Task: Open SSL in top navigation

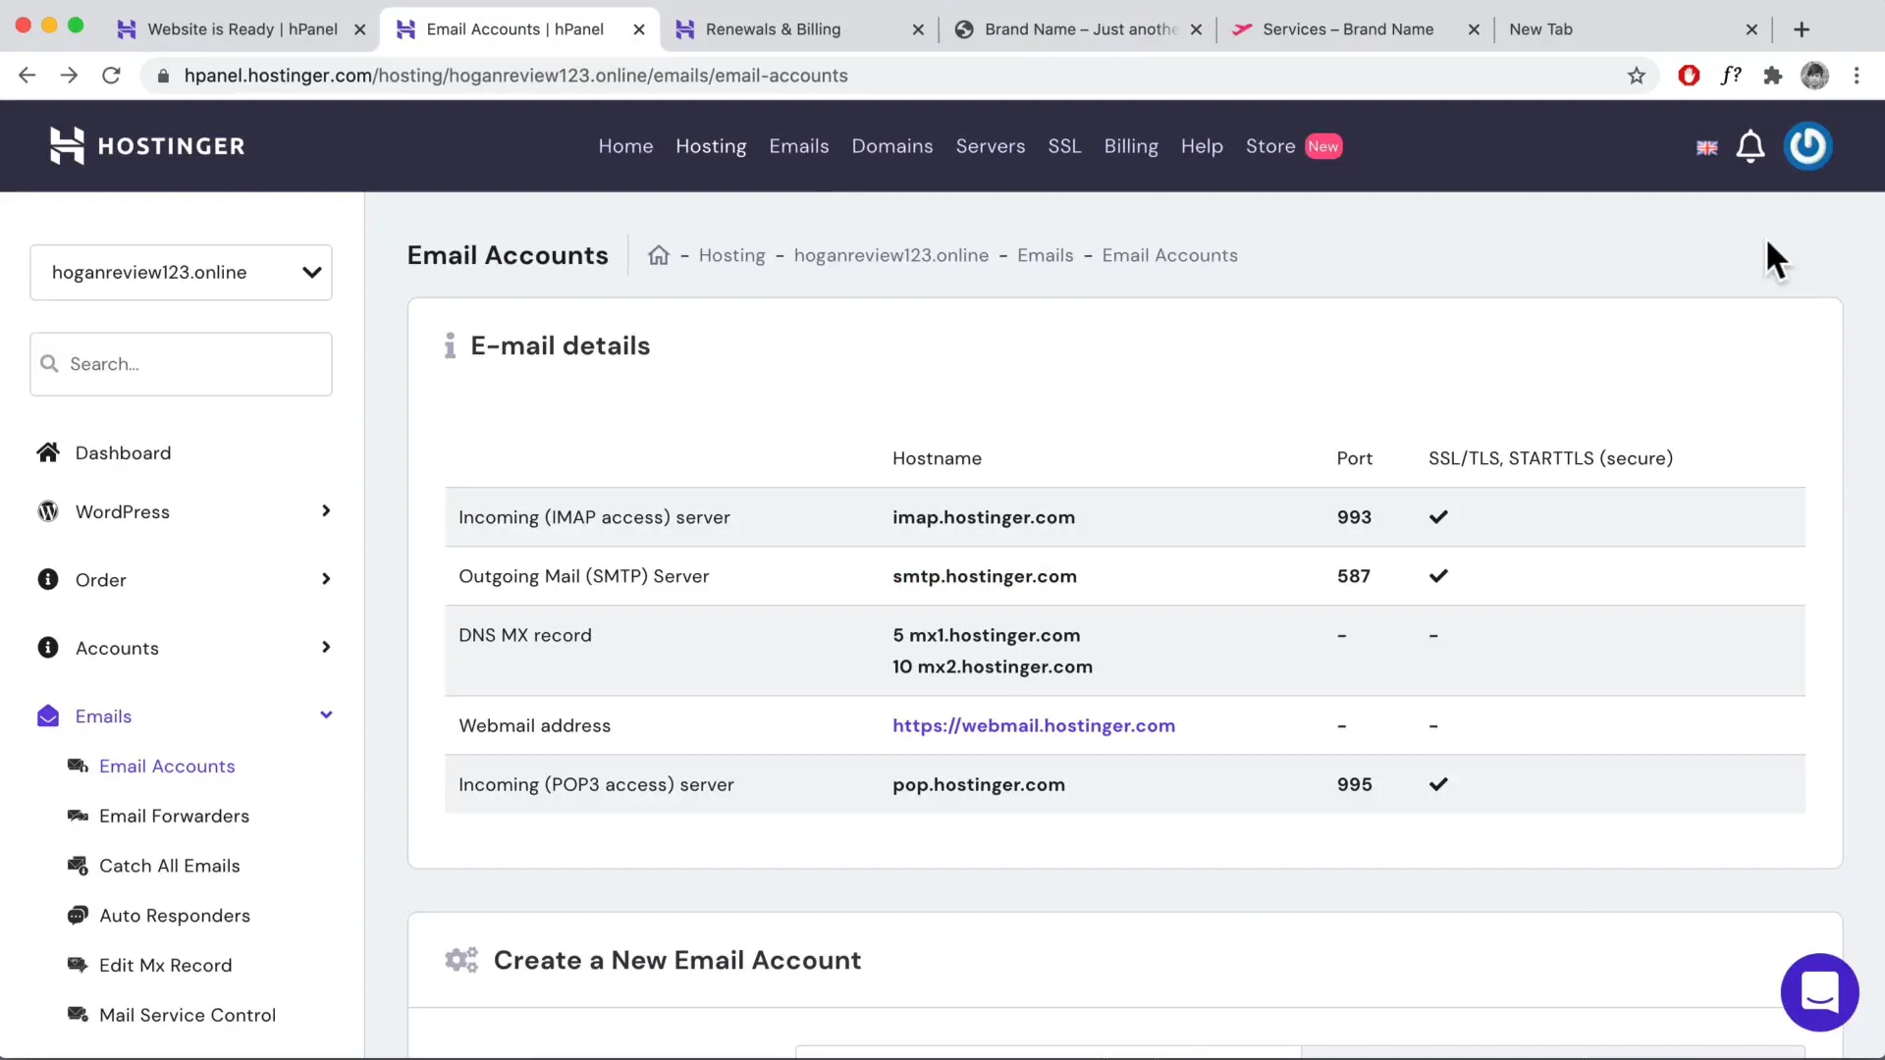Action: (x=1064, y=146)
